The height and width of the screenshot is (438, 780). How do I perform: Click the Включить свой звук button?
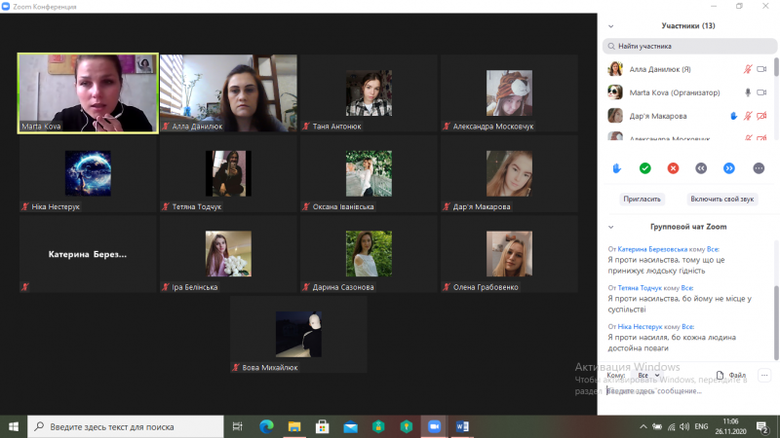point(721,200)
